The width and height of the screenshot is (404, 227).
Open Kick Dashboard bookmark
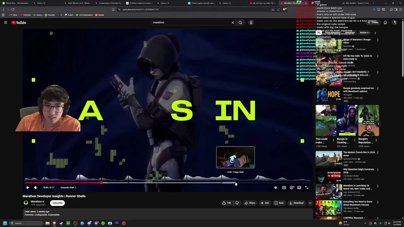[84, 15]
